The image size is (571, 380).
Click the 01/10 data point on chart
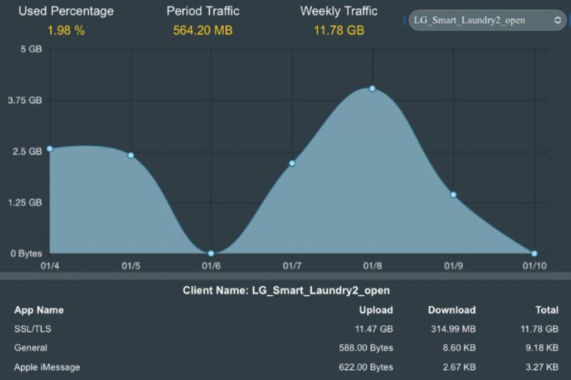[534, 253]
